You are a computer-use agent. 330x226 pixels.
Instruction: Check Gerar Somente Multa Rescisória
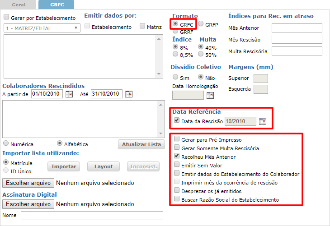click(177, 148)
